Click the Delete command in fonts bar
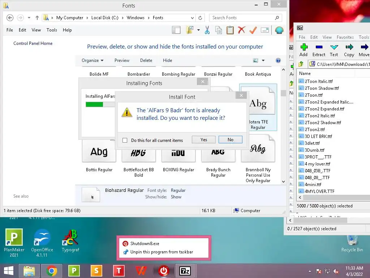 [x=146, y=60]
